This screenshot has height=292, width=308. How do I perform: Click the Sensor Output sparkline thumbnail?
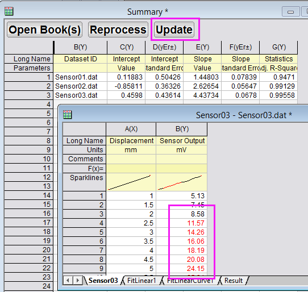pyautogui.click(x=181, y=182)
